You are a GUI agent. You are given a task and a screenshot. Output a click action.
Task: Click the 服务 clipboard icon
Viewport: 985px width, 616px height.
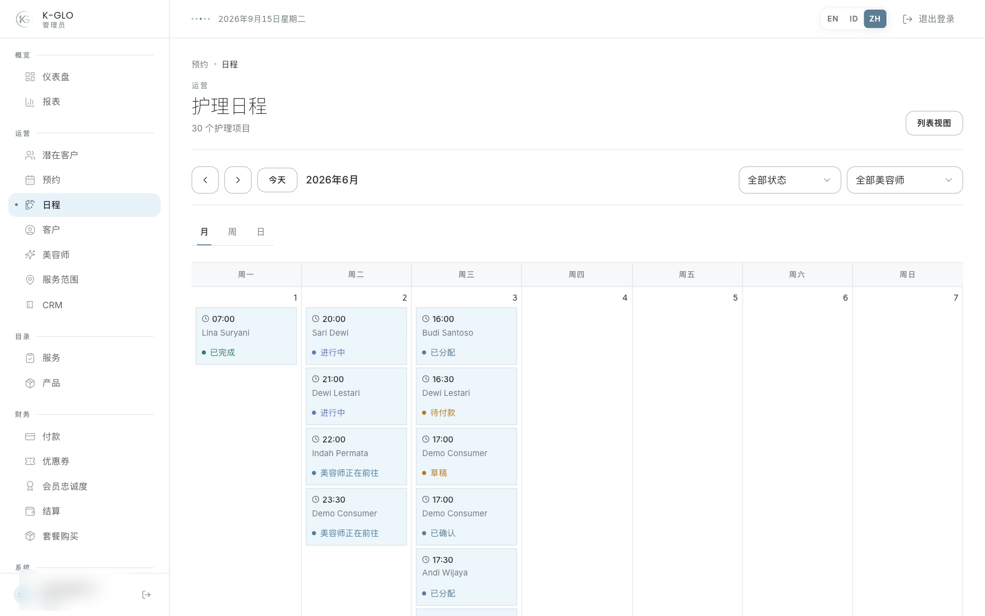tap(30, 358)
